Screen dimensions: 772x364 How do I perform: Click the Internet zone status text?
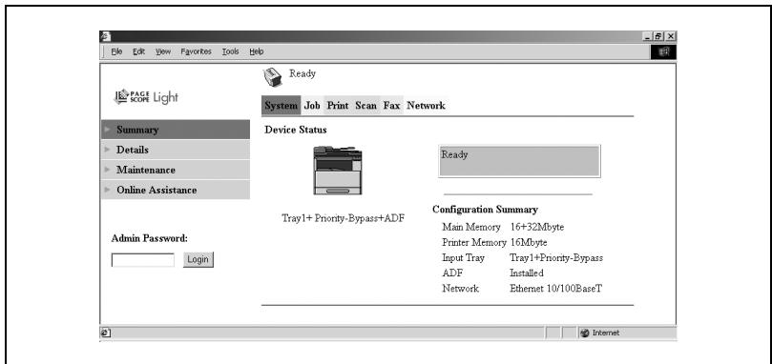point(606,333)
